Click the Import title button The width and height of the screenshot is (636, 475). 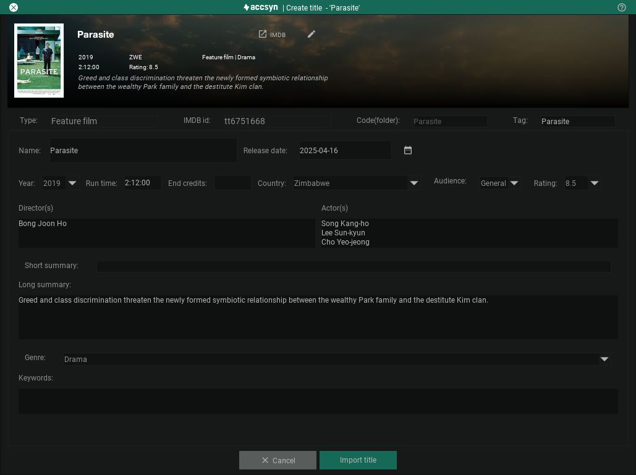point(358,460)
